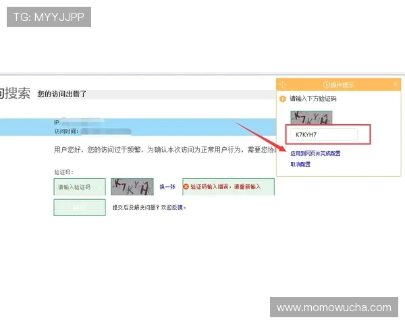Click the captcha image in the 操作提示 panel

click(311, 117)
